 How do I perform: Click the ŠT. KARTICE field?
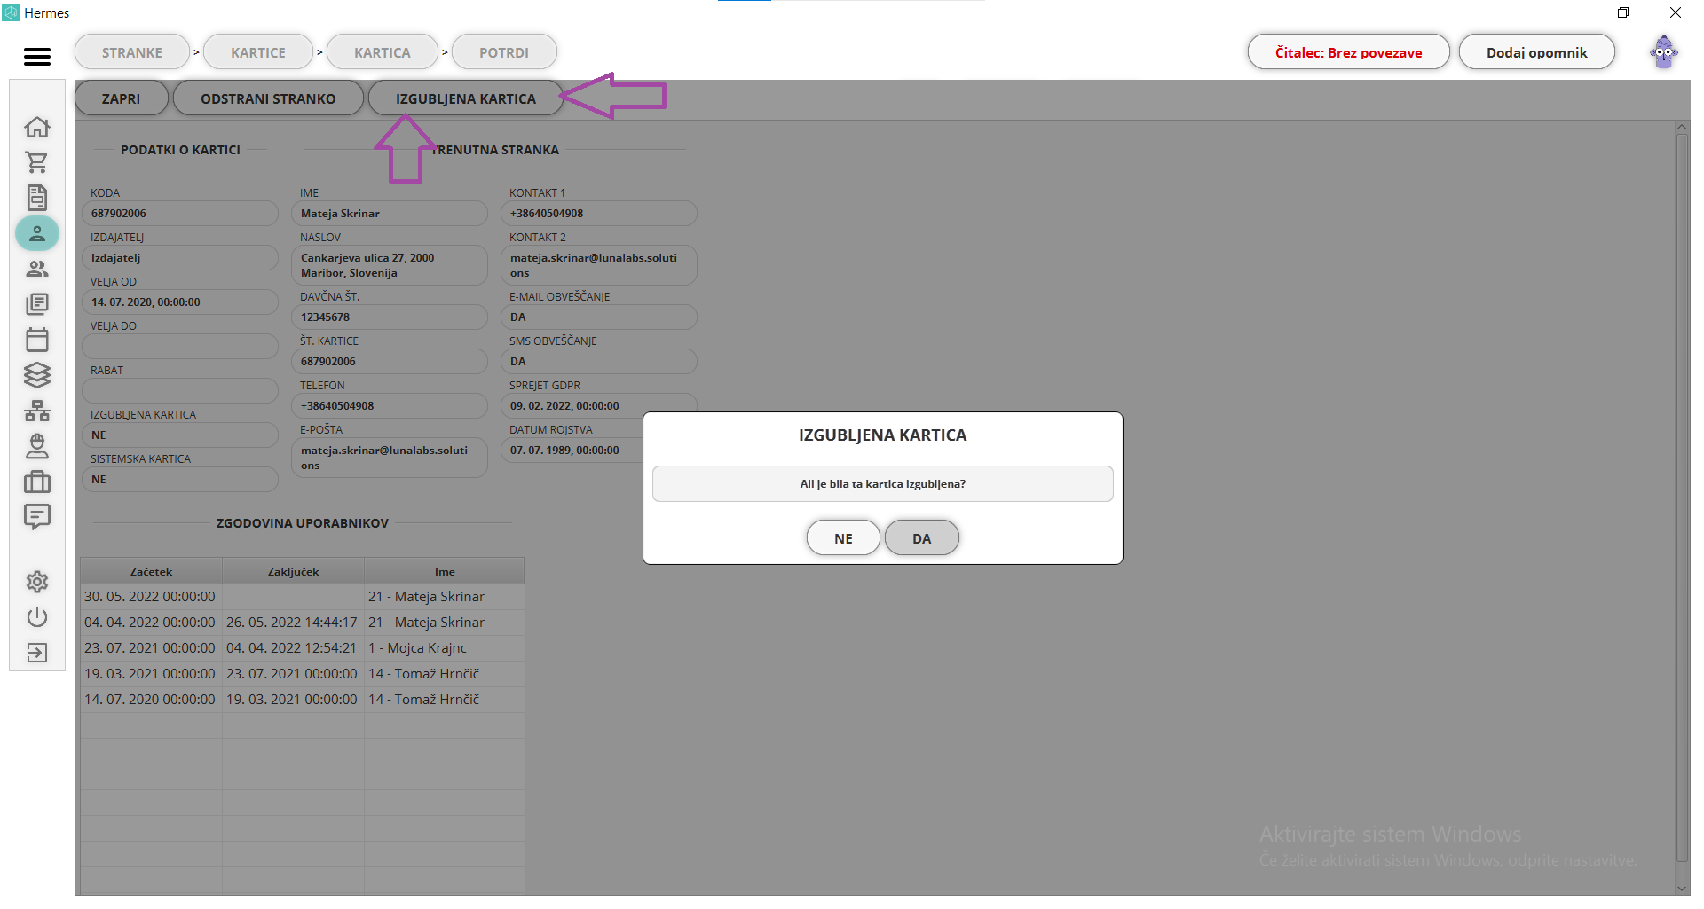pyautogui.click(x=390, y=362)
